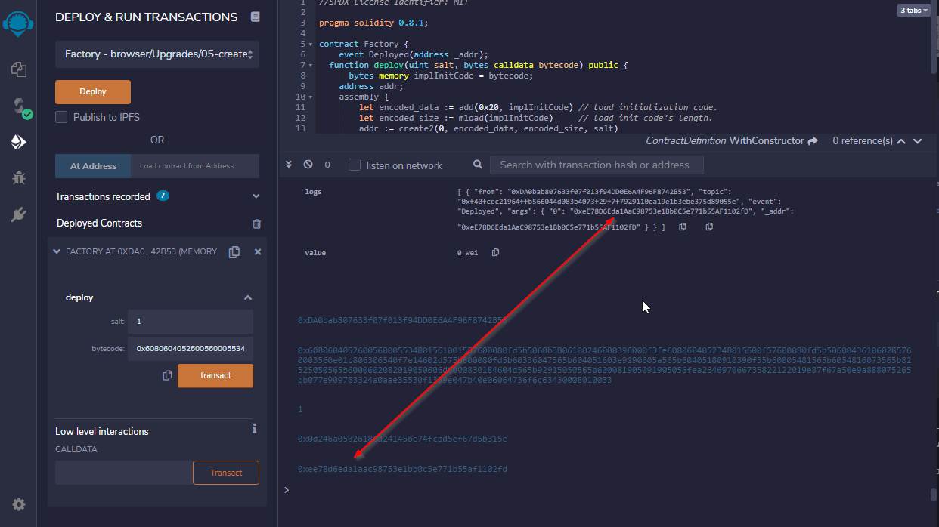Image resolution: width=939 pixels, height=527 pixels.
Task: Click the 0xDA0bab807633 address in the terminal
Action: click(402, 321)
